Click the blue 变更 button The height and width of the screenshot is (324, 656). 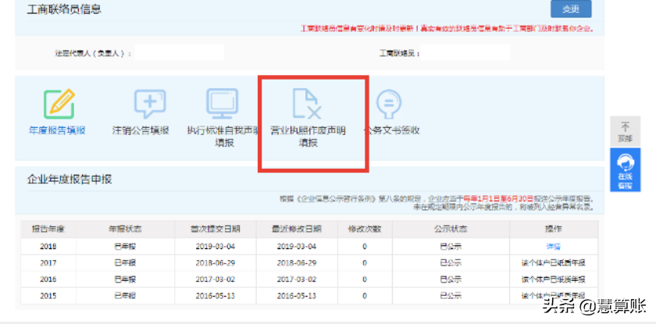[x=571, y=9]
